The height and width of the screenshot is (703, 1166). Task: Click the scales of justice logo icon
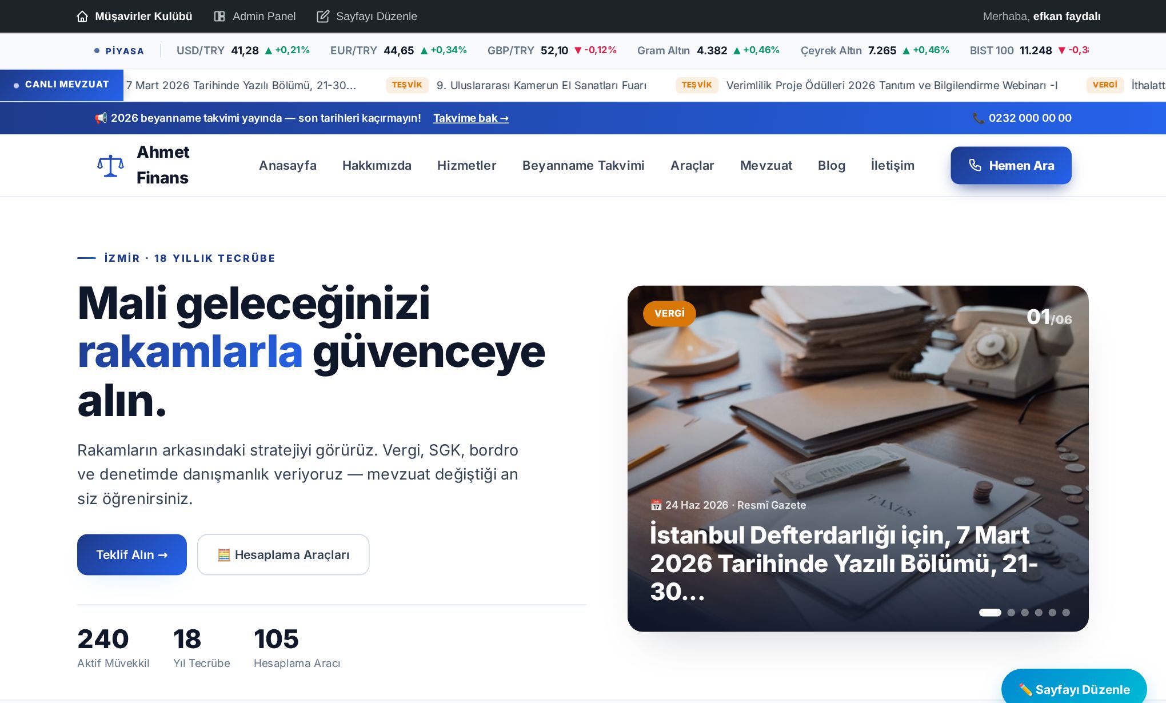(x=110, y=166)
